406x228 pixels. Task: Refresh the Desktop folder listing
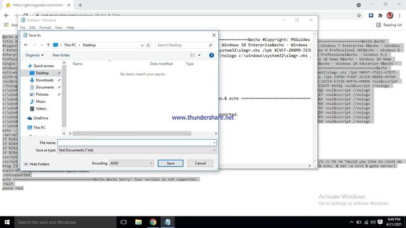click(148, 45)
